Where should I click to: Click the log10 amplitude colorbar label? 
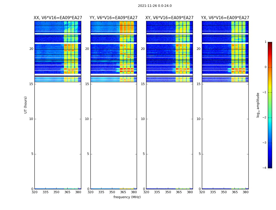pyautogui.click(x=258, y=105)
